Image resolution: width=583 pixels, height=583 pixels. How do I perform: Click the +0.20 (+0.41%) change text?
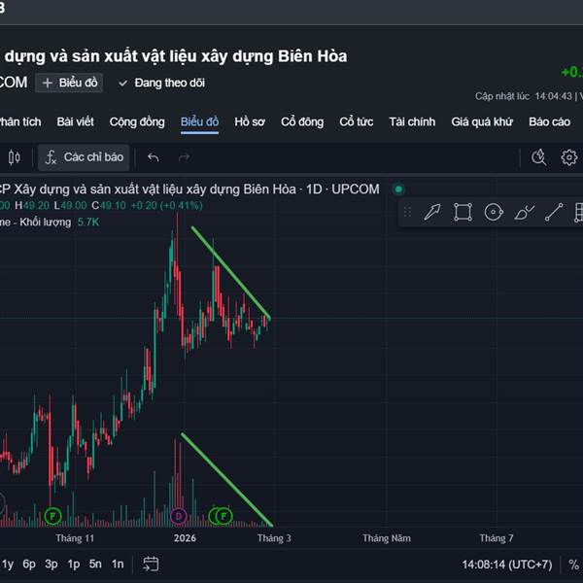[x=167, y=206]
